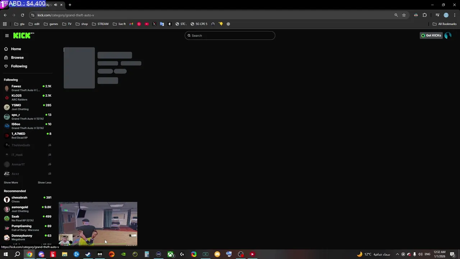Select offline channel TheVenGoth

(x=28, y=145)
